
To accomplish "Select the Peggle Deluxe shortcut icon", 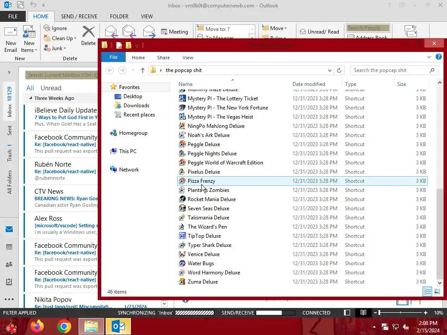I will (x=182, y=144).
